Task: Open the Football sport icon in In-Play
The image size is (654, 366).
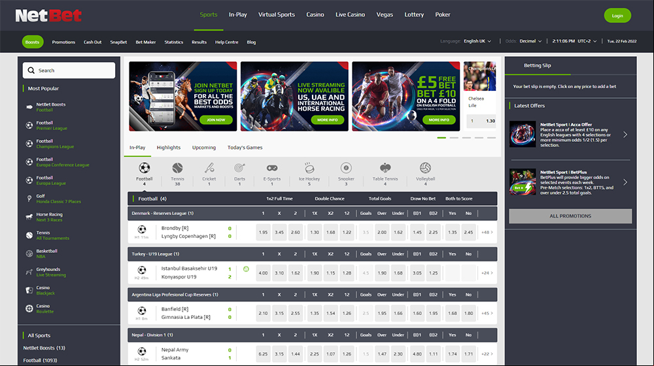Action: coord(145,168)
